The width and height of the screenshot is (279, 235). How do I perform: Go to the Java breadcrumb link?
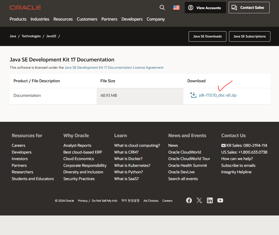pos(13,36)
